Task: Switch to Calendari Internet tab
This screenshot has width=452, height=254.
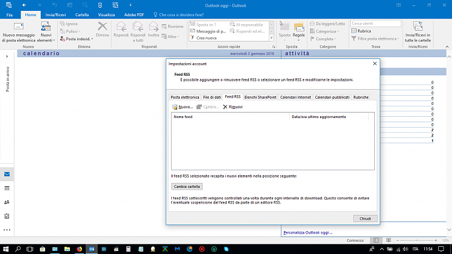Action: pyautogui.click(x=295, y=98)
